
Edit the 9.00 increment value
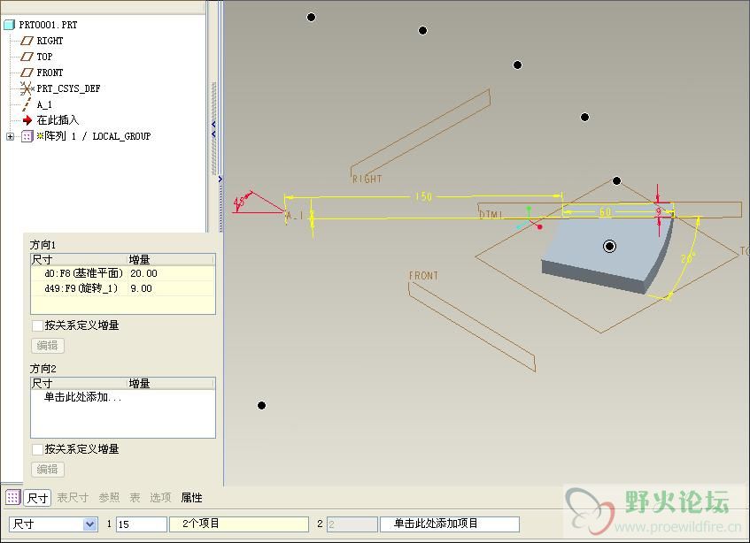click(141, 288)
